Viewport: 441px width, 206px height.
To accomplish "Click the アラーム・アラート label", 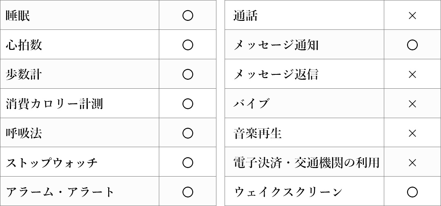I will coord(60,192).
